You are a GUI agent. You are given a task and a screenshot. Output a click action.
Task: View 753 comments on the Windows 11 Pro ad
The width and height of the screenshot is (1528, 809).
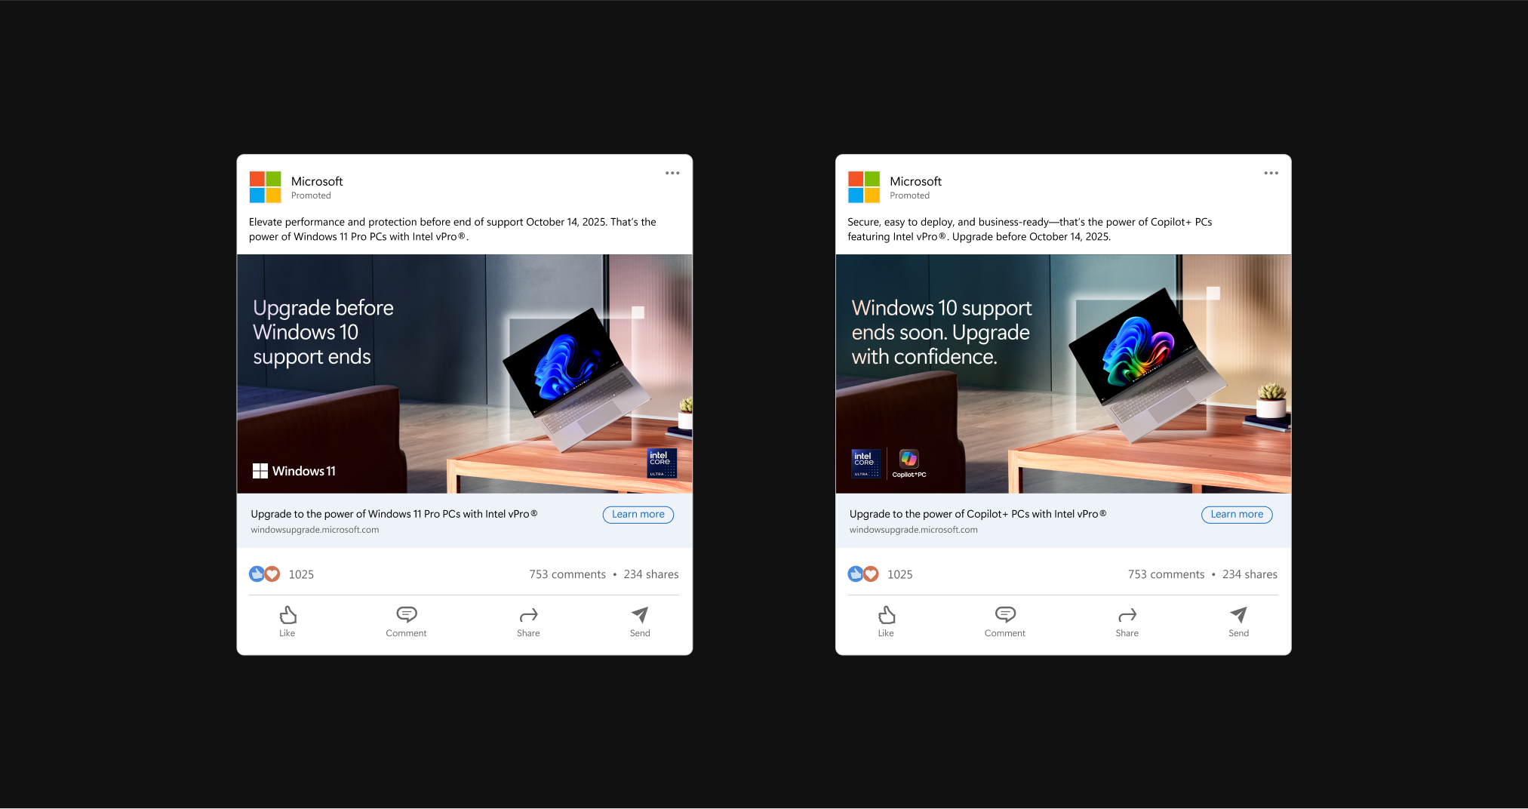567,574
